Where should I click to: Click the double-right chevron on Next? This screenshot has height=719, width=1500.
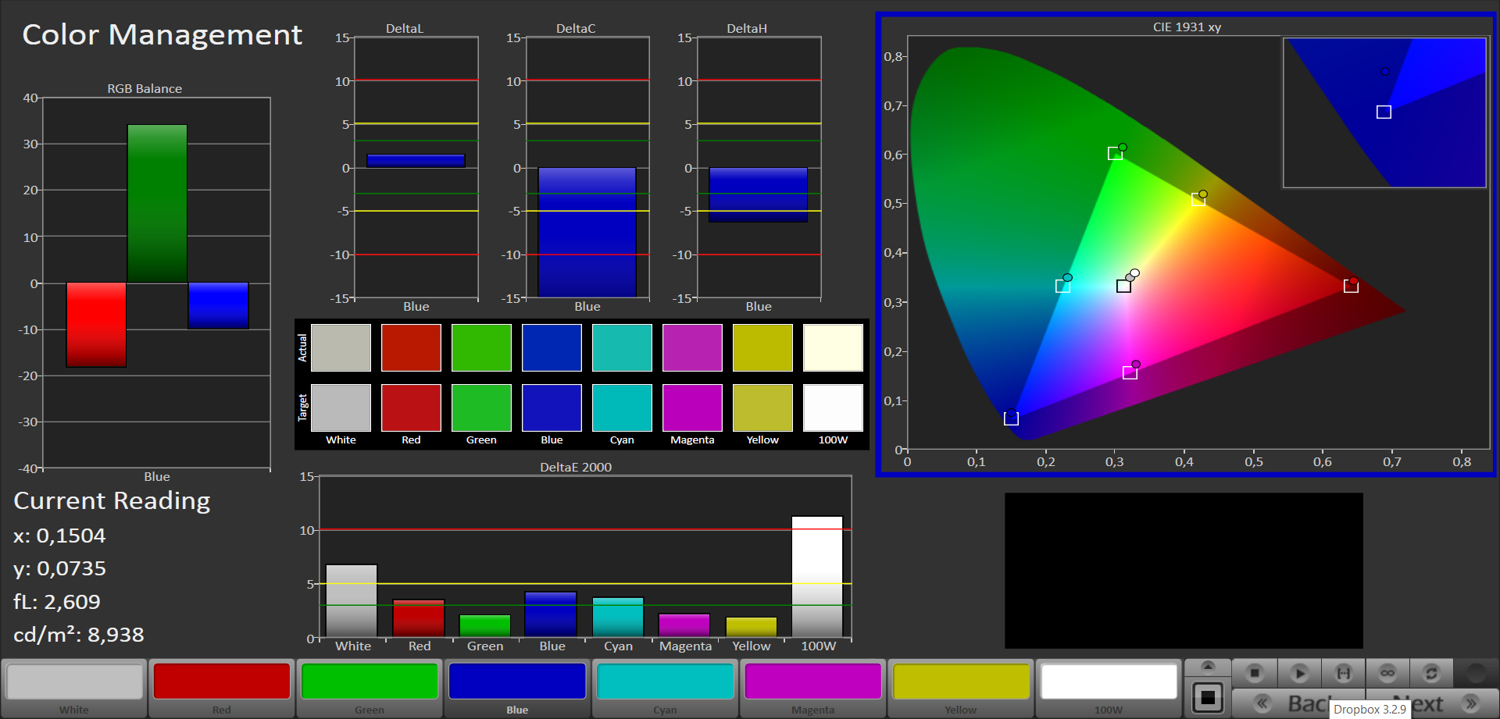tap(1470, 703)
